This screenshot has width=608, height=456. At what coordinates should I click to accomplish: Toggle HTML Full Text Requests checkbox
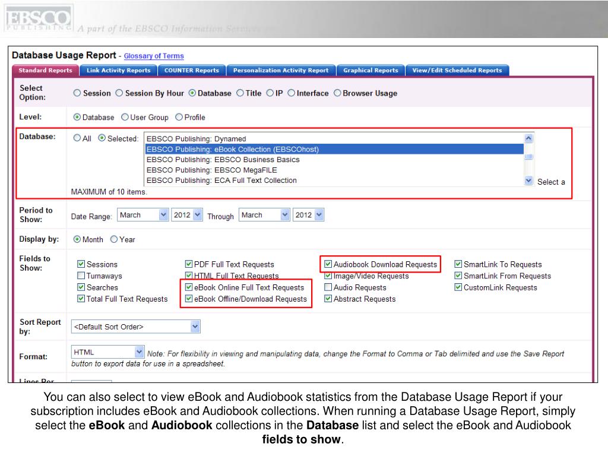pos(189,275)
